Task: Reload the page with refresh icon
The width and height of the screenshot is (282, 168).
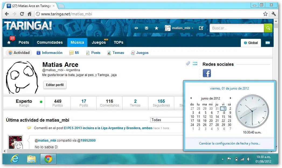Action: (x=22, y=14)
